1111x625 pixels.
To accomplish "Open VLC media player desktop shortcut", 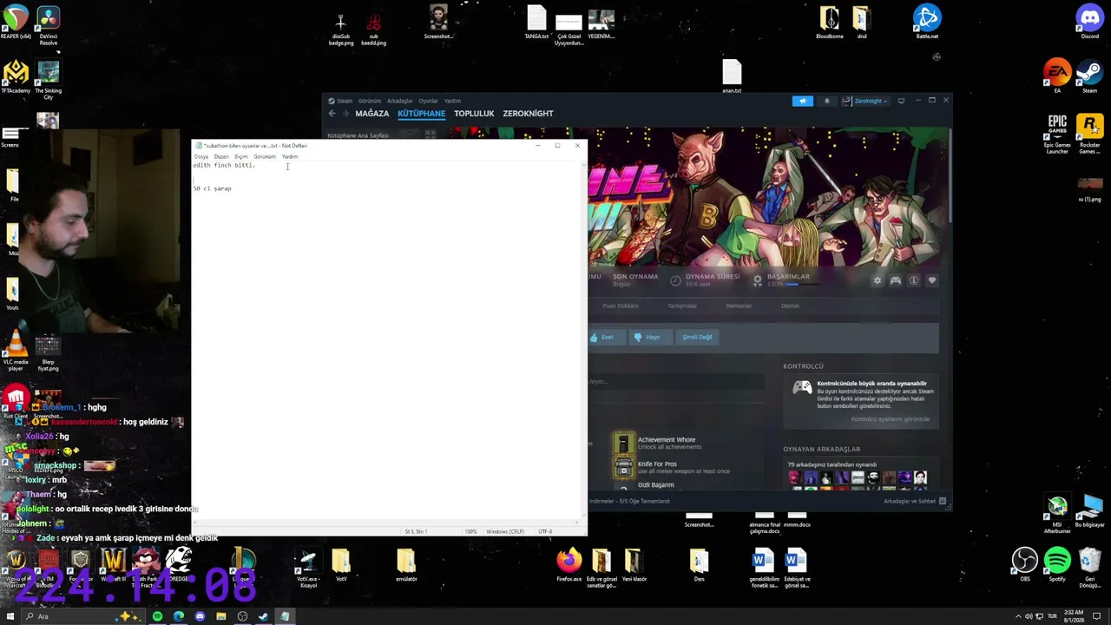I will click(16, 351).
